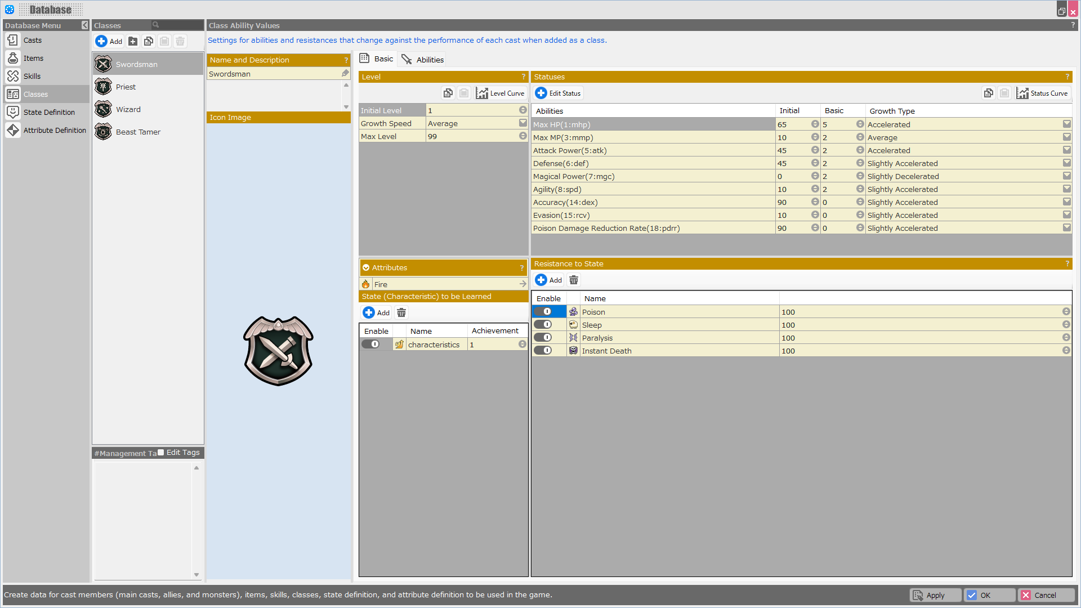This screenshot has height=608, width=1081.
Task: Click the duplicate class icon in Classes toolbar
Action: [149, 41]
